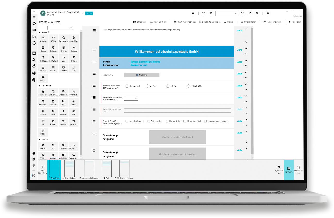Screen dimensions: 334x218
Task: Pick the Textfeld element tile
Action: point(63,69)
